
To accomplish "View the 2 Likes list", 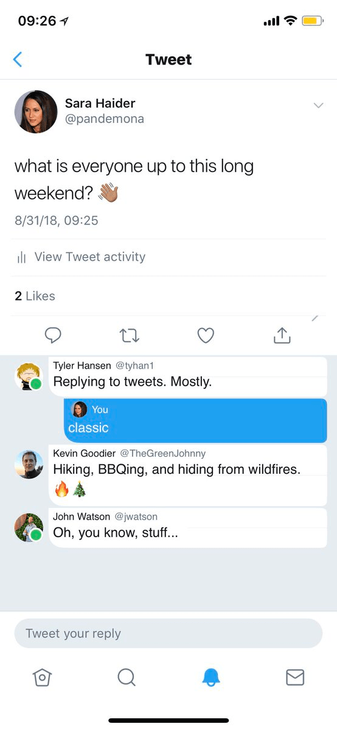I will point(35,296).
